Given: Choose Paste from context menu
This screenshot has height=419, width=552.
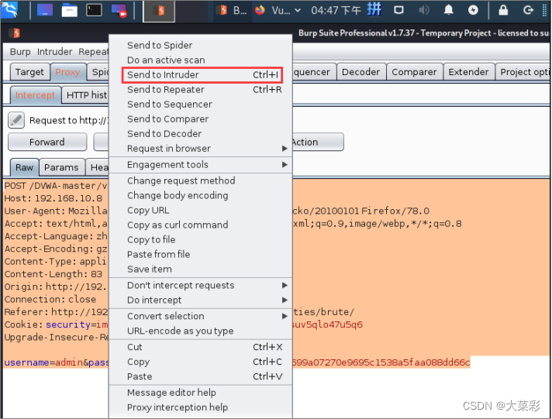Looking at the screenshot, I should [x=201, y=376].
